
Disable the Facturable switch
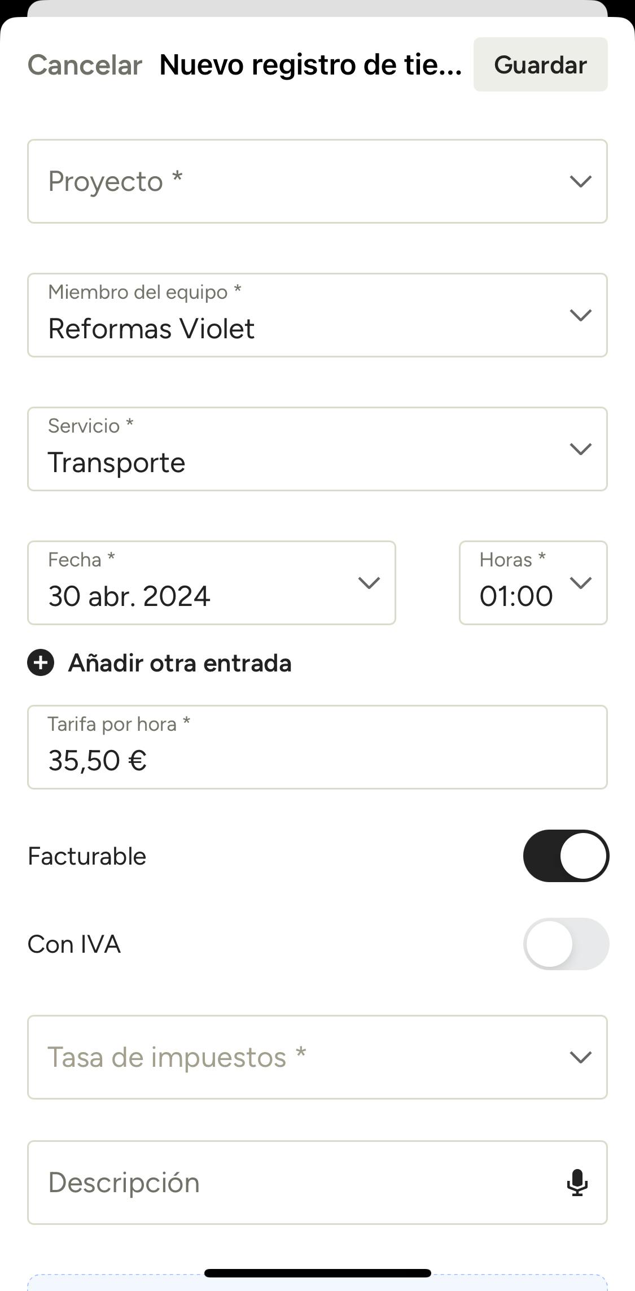[x=566, y=856]
